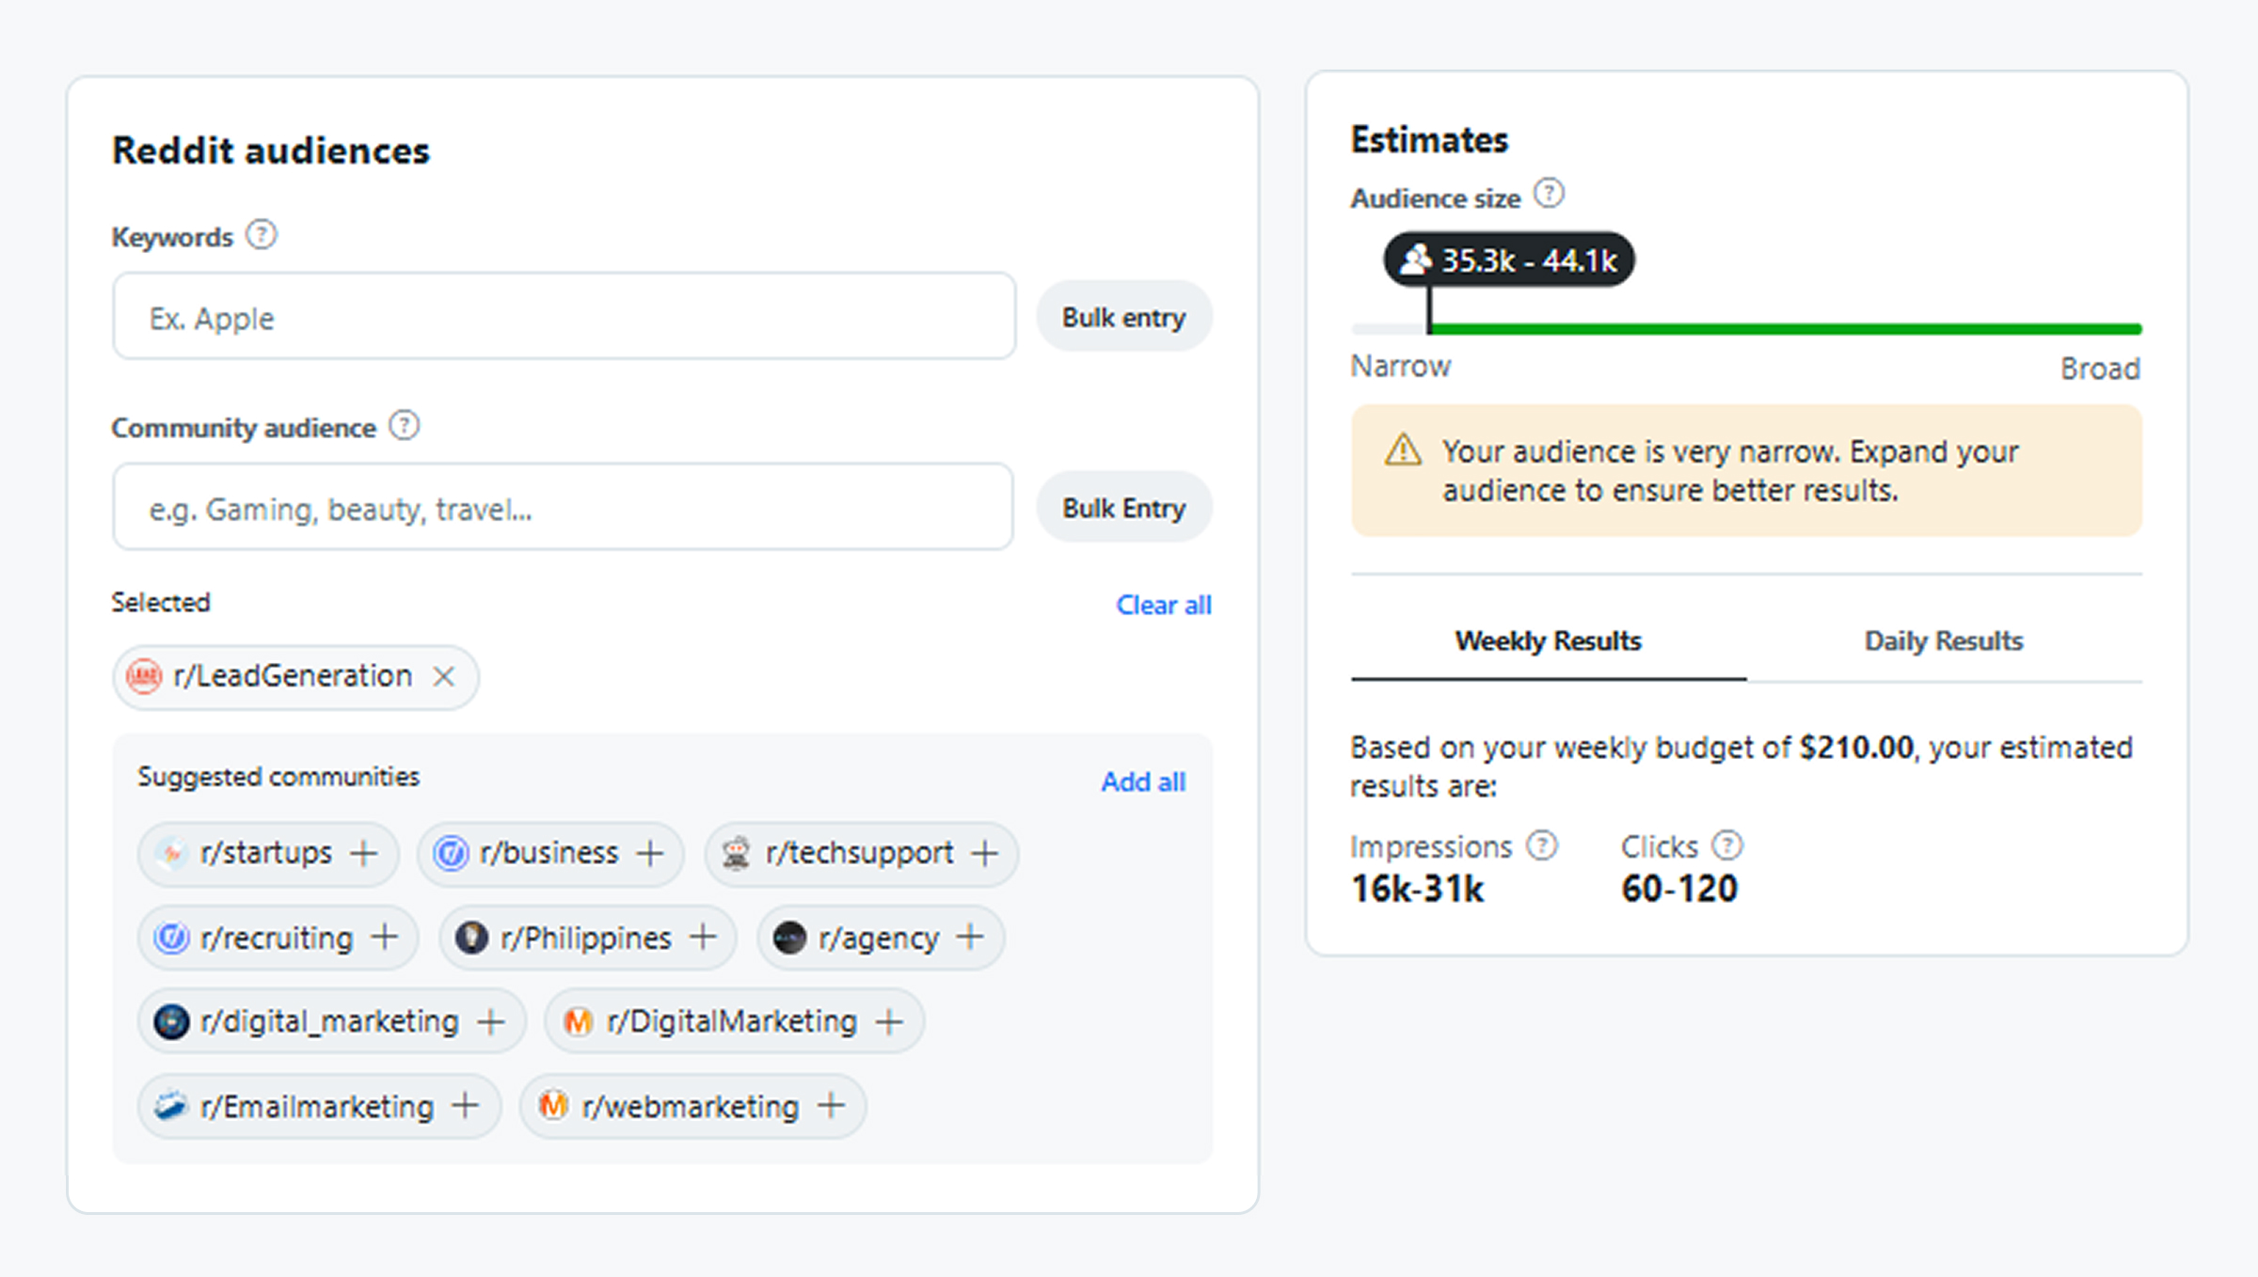Click the green audience size bar
Viewport: 2258px width, 1277px height.
(x=1786, y=329)
